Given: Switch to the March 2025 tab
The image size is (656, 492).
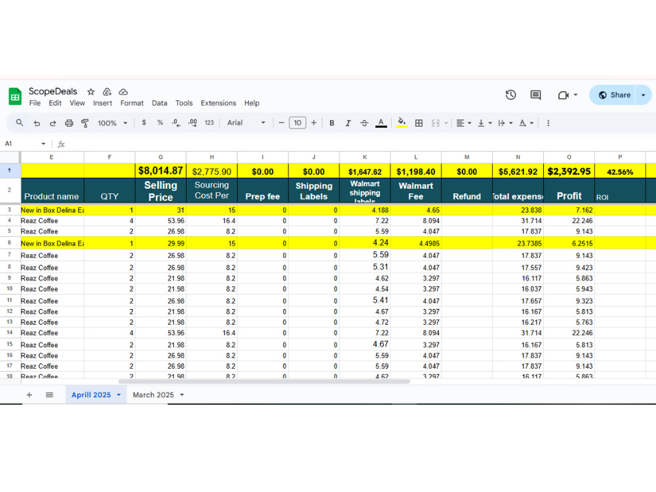Looking at the screenshot, I should [153, 394].
